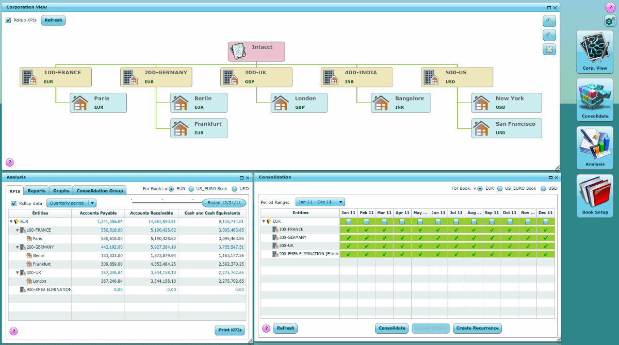Click the Create Recurrence button
The image size is (619, 345).
(x=478, y=328)
